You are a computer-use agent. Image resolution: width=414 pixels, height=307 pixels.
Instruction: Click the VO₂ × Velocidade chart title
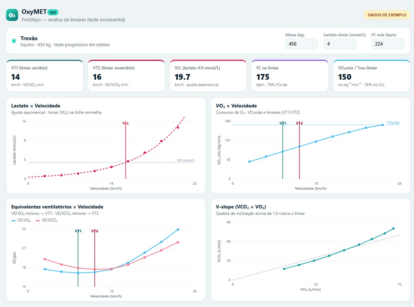(236, 106)
